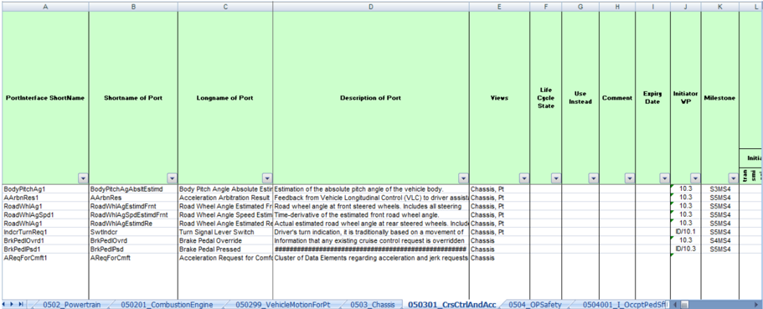Select Milestone cell S3MS4
Viewport: 763px width, 309px height.
click(x=719, y=188)
